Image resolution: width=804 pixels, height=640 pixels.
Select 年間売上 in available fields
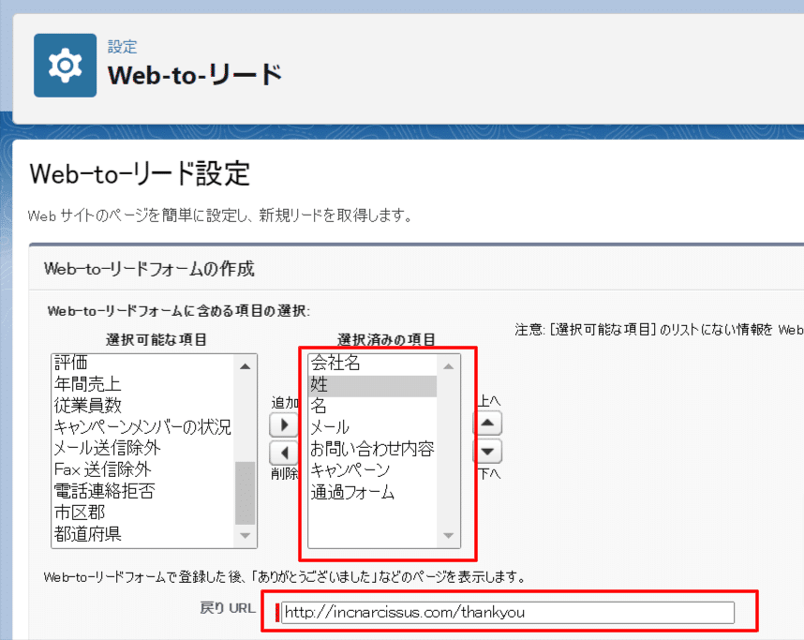click(x=143, y=383)
